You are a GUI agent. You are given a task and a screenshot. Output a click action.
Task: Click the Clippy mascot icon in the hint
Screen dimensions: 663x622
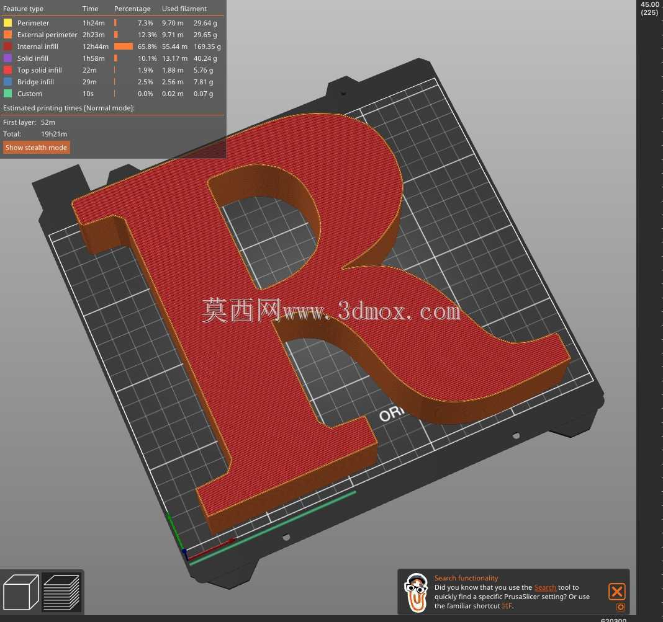pos(416,592)
